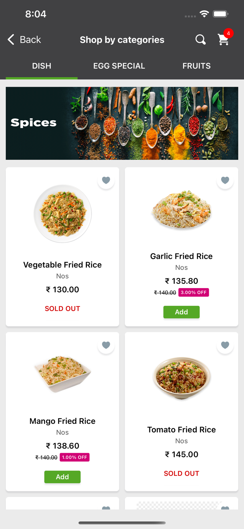The width and height of the screenshot is (244, 529).
Task: Toggle favorite heart on Tomato Fried Rice
Action: [225, 345]
